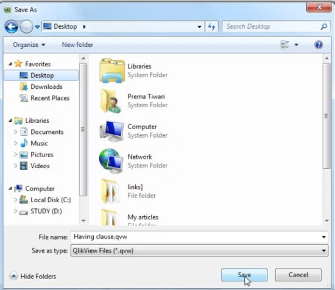Open the address bar history dropdown

coord(199,27)
